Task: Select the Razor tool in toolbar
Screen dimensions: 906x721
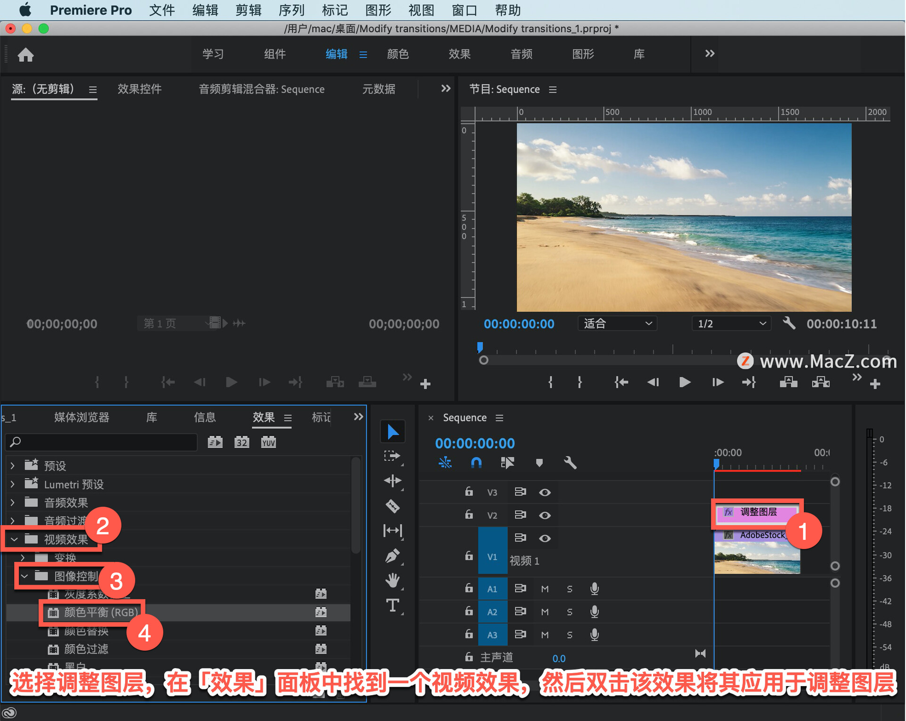Action: pyautogui.click(x=393, y=506)
